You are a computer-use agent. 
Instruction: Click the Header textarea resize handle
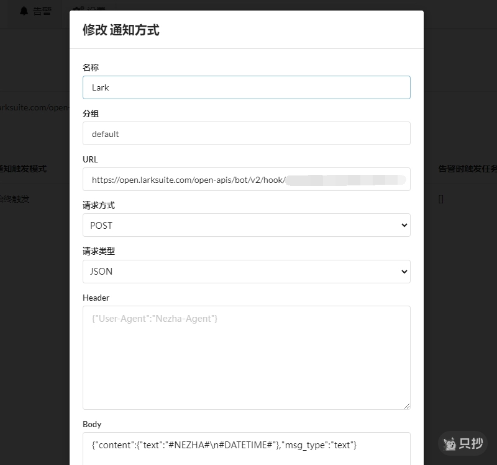click(x=406, y=405)
